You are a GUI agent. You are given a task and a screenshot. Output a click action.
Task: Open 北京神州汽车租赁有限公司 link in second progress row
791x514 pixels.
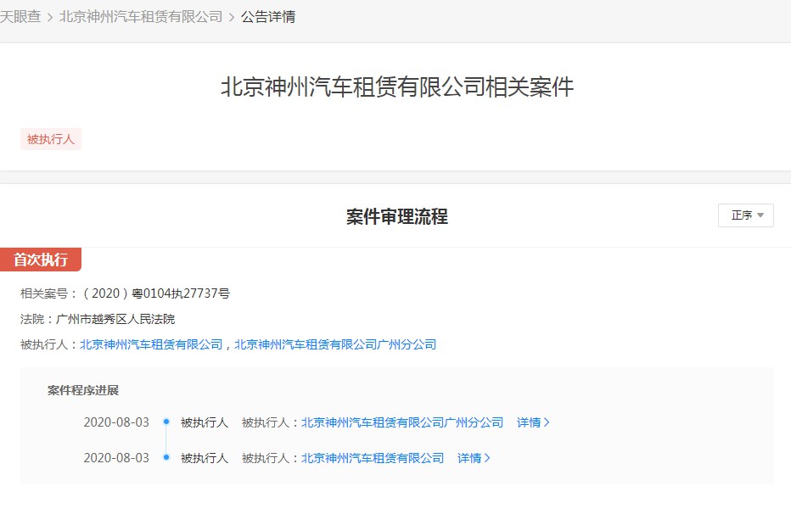click(373, 458)
